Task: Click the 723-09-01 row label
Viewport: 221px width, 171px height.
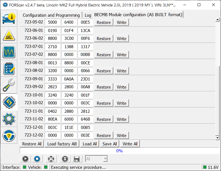Action: tap(34, 79)
